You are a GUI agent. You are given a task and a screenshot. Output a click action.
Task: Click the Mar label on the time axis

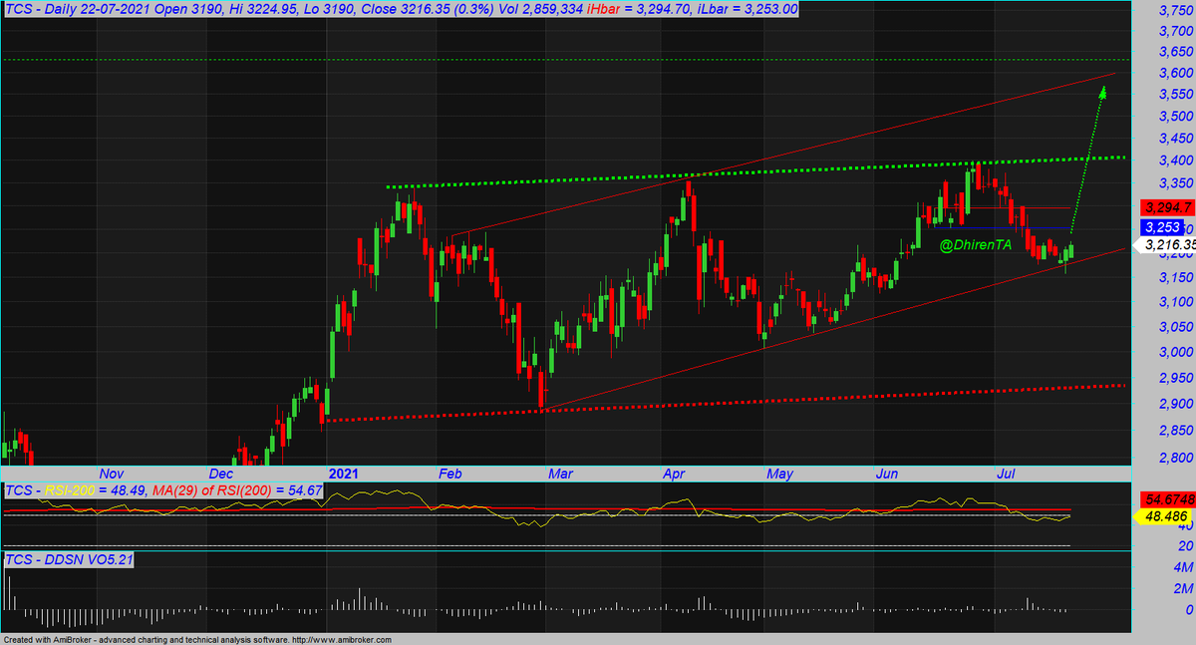coord(559,474)
